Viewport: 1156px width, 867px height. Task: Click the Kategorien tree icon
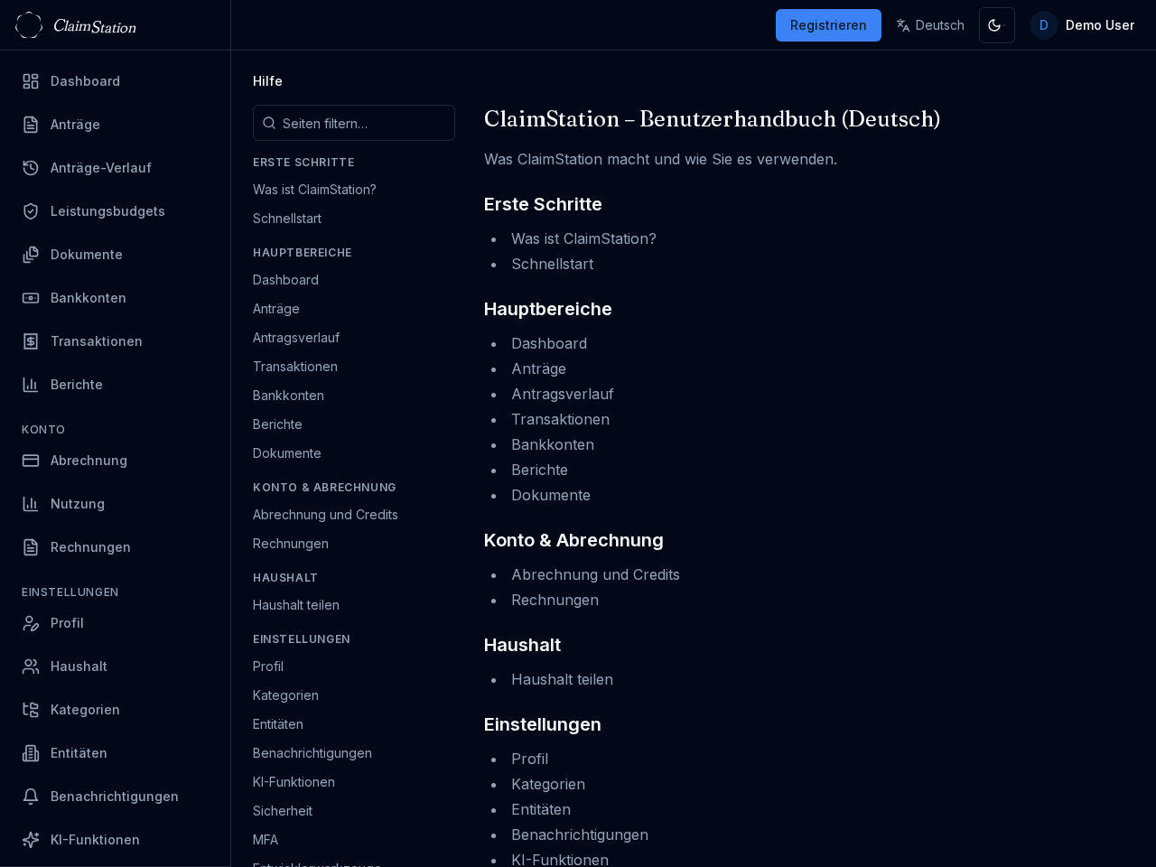pyautogui.click(x=31, y=710)
